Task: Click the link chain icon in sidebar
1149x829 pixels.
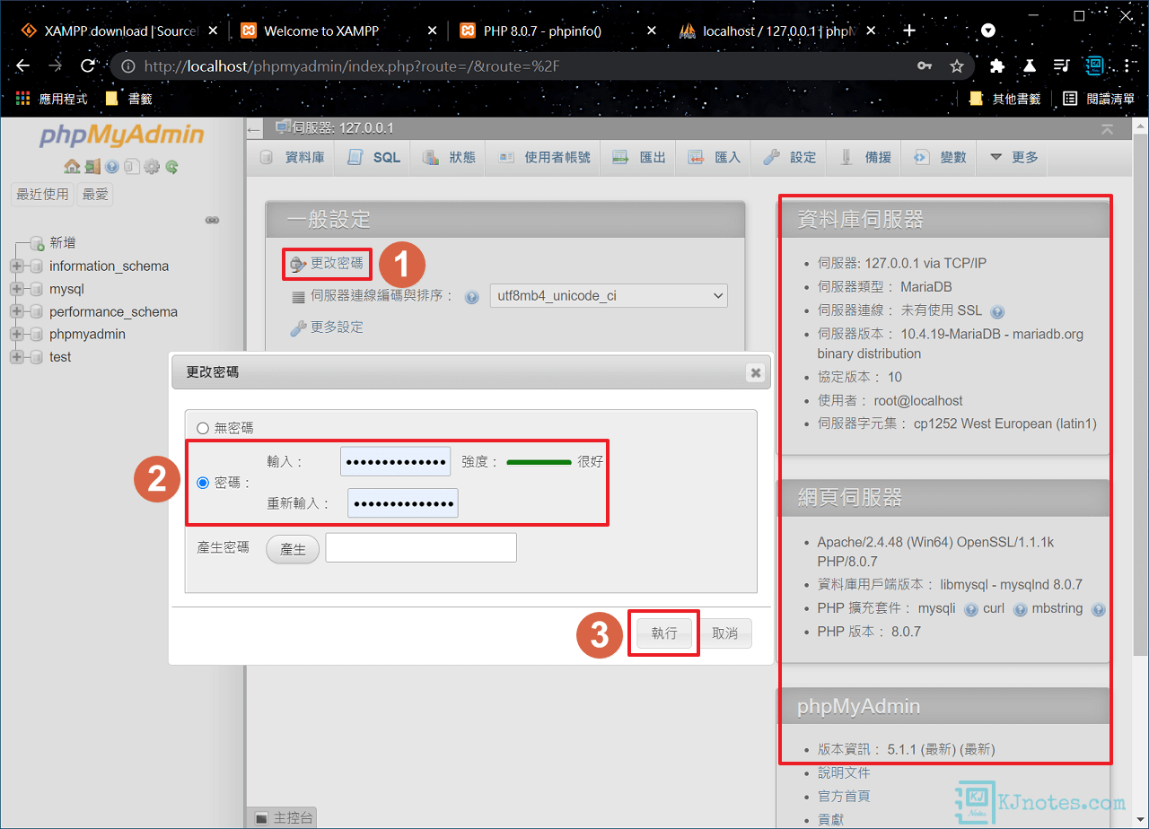Action: point(213,220)
